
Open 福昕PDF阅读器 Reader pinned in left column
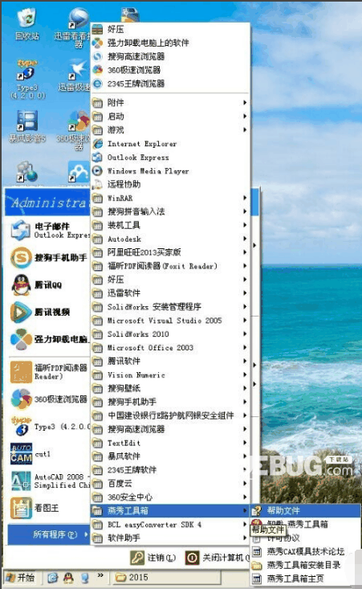[49, 371]
